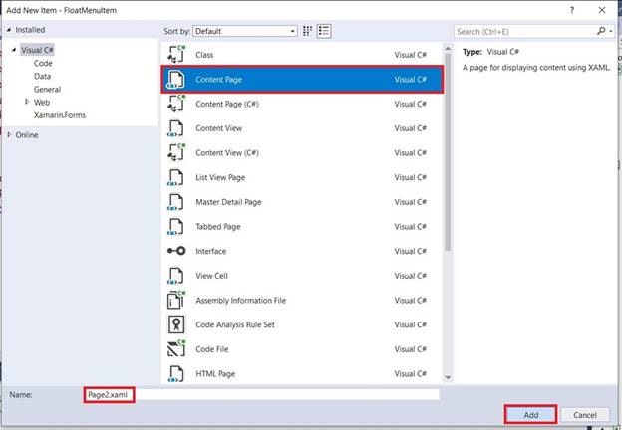Click the HTML Page template icon

pyautogui.click(x=176, y=374)
